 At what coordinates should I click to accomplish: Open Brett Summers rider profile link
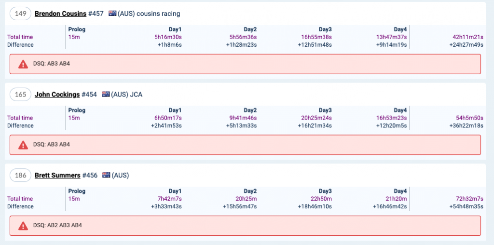57,176
